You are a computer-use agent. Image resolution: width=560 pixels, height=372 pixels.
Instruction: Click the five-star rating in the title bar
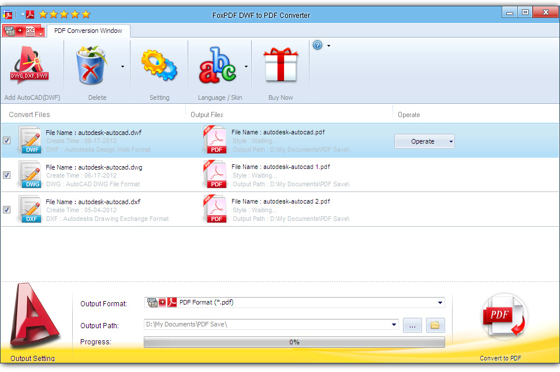[x=65, y=14]
